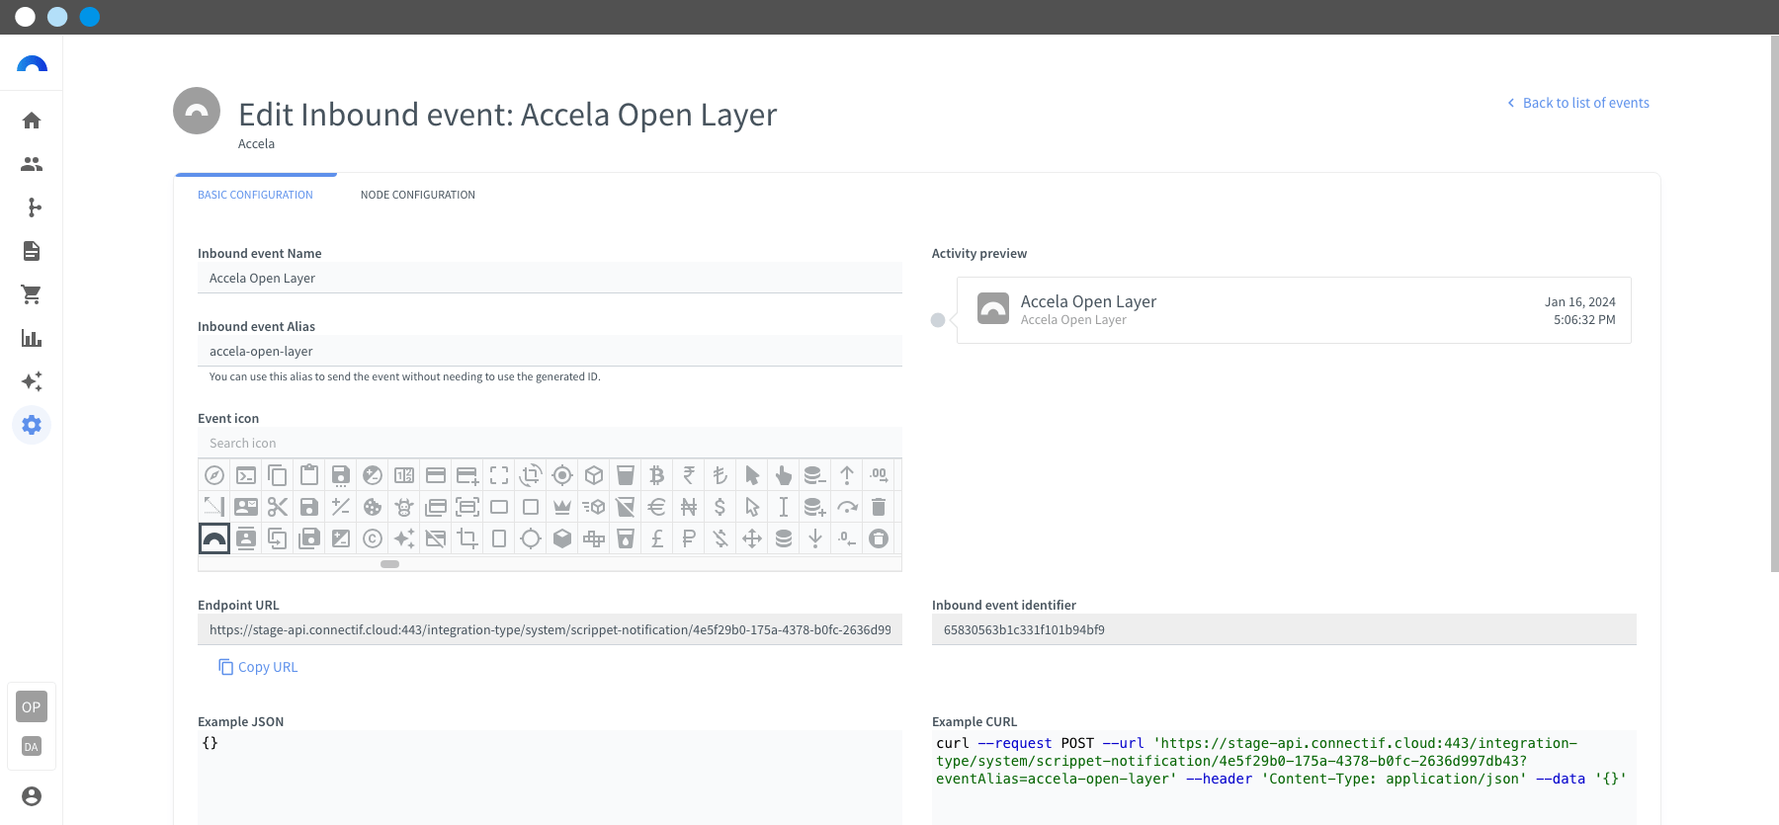Click the Inbound event Alias field
The width and height of the screenshot is (1779, 825).
tap(550, 351)
